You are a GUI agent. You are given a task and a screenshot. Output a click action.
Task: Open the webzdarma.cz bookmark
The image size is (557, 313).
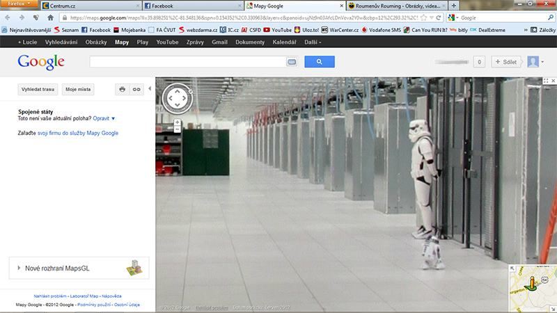(198, 30)
